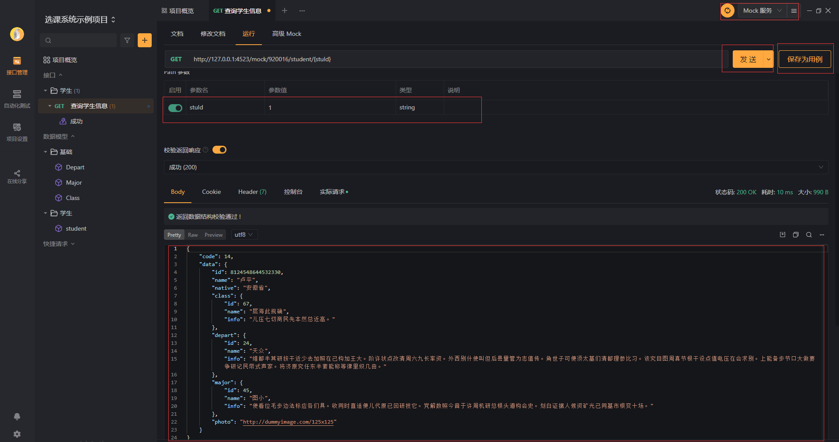
Task: Click the sidebar search field
Action: click(x=78, y=40)
